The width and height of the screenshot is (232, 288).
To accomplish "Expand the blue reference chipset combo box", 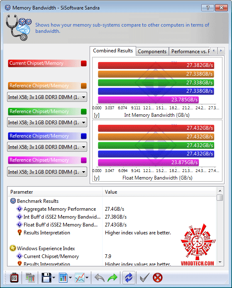I will pyautogui.click(x=47, y=147).
